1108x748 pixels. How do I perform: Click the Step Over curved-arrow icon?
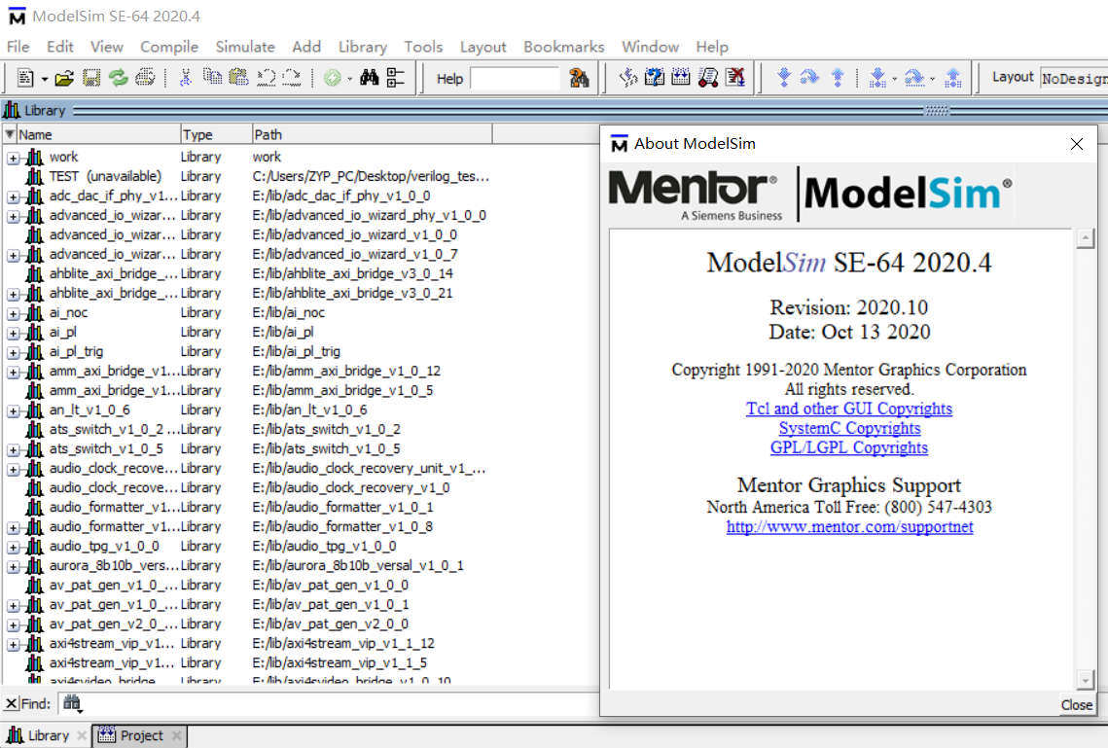[809, 78]
